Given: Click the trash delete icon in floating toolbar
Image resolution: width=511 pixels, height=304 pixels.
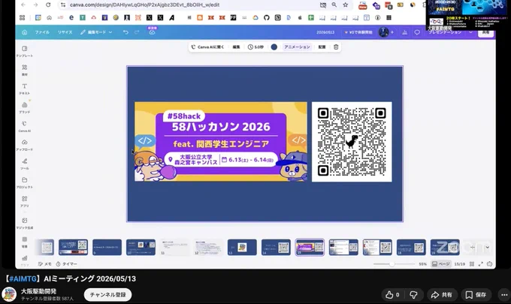Looking at the screenshot, I should click(336, 47).
